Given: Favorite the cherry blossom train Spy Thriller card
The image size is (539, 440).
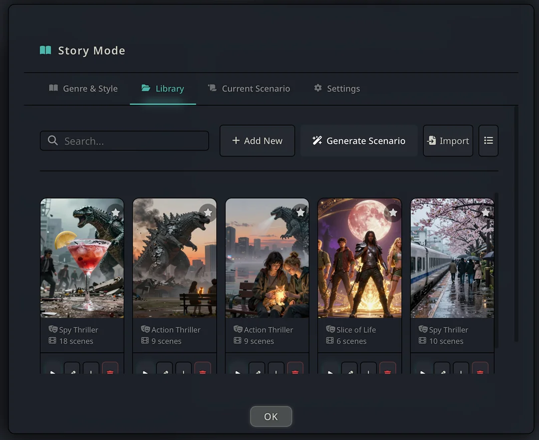Looking at the screenshot, I should [x=486, y=213].
